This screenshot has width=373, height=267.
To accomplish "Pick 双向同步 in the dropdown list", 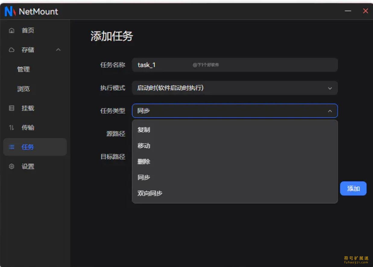I will tap(150, 193).
